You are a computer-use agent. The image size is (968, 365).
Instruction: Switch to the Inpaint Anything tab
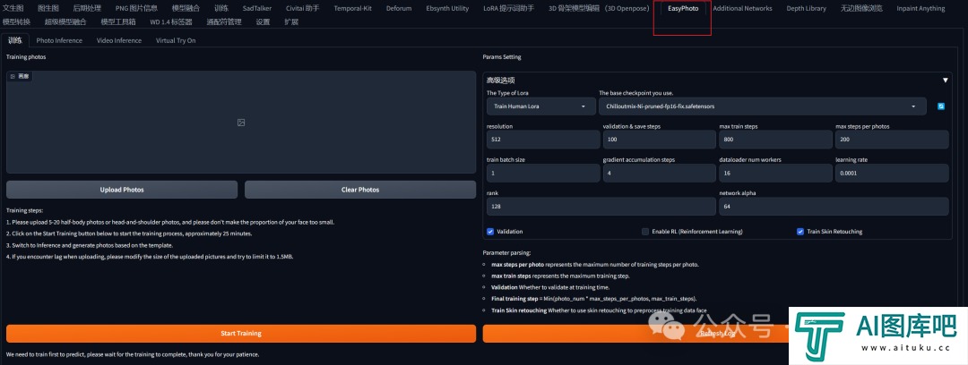pos(920,9)
